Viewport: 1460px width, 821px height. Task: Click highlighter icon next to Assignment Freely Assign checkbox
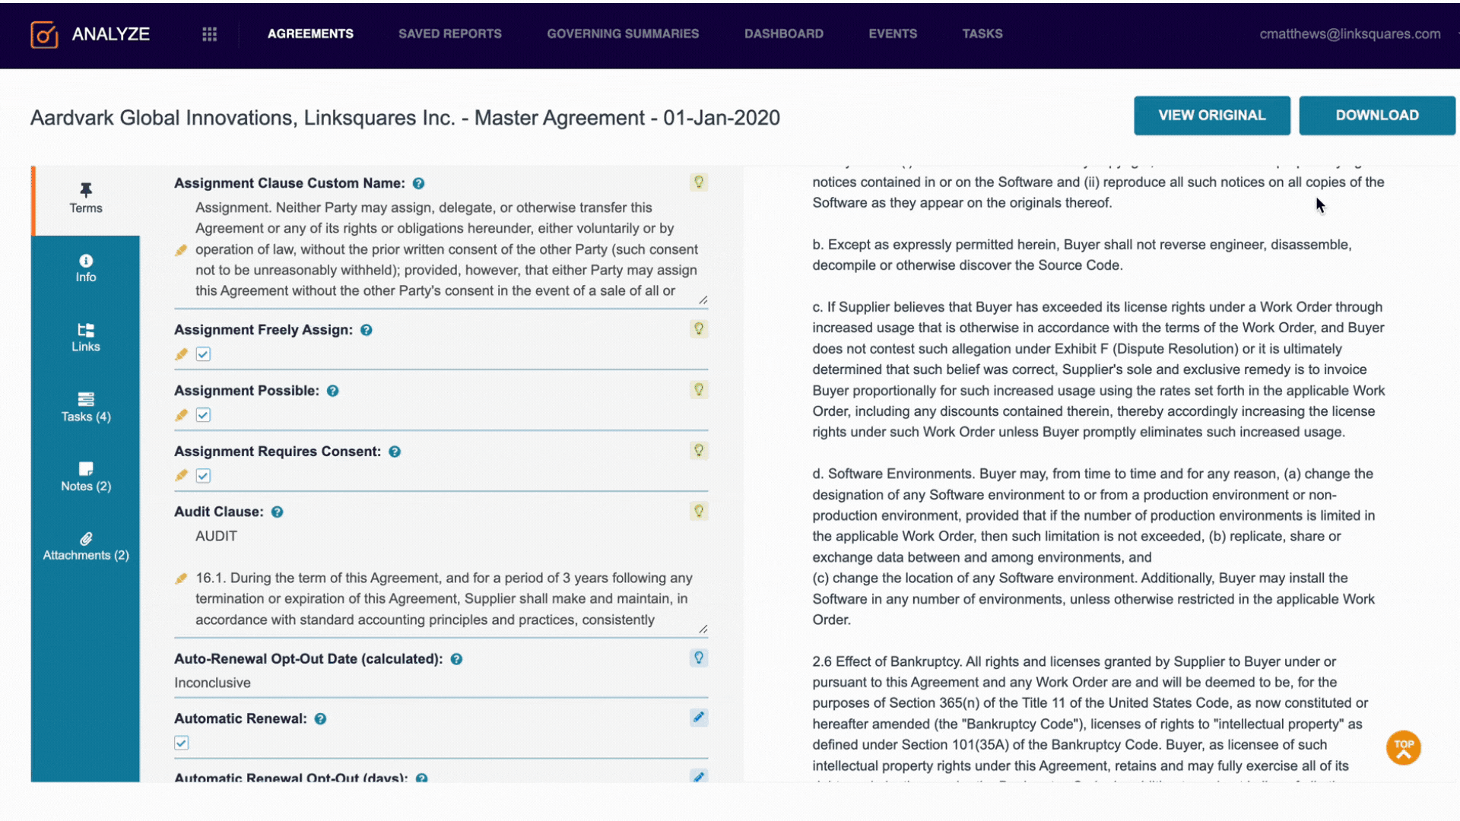pos(181,354)
